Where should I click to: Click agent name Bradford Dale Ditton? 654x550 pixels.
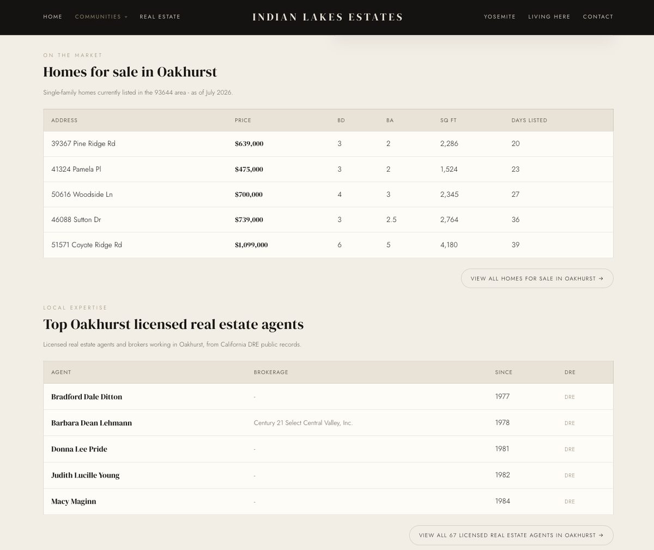(87, 397)
